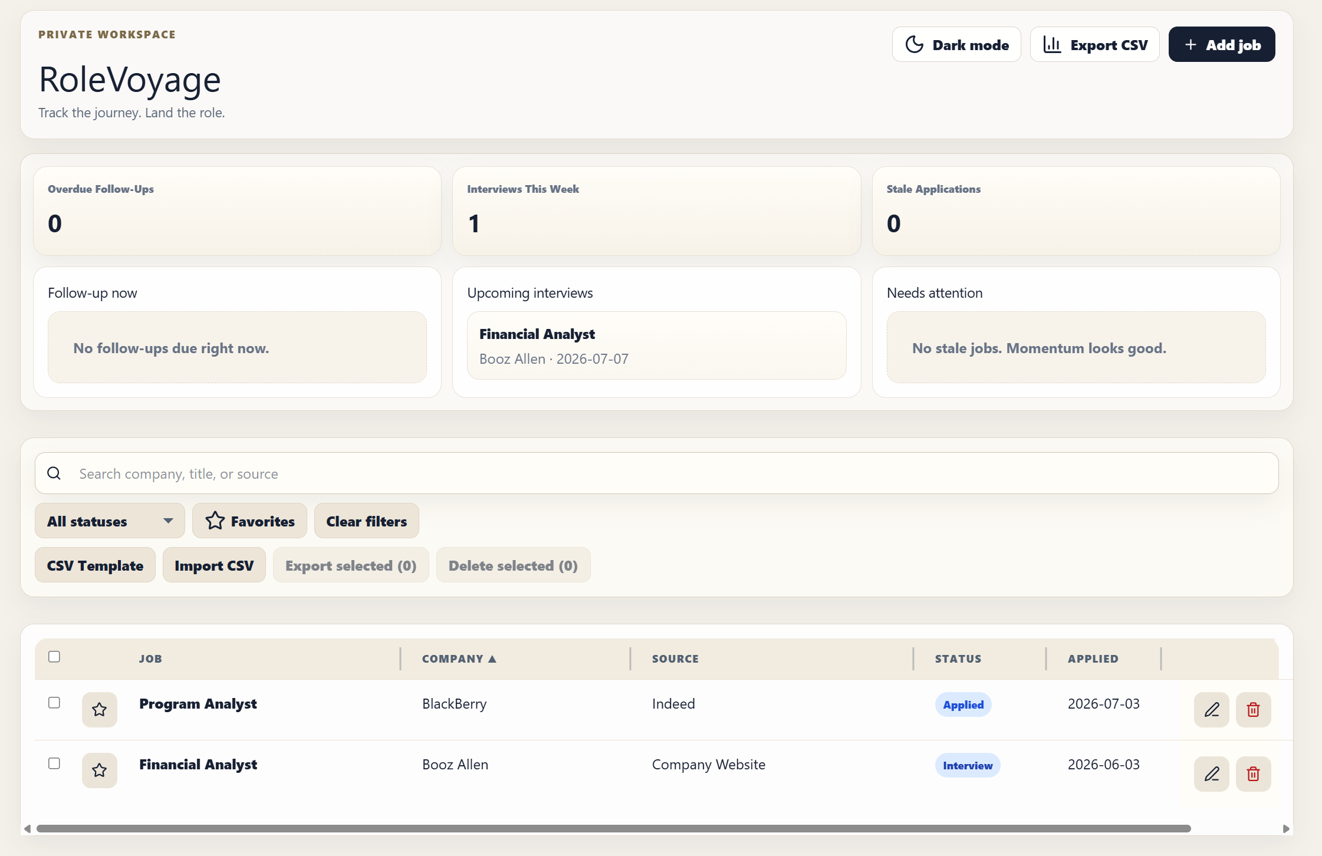Sort by Status column header
The image size is (1322, 856).
coord(958,659)
